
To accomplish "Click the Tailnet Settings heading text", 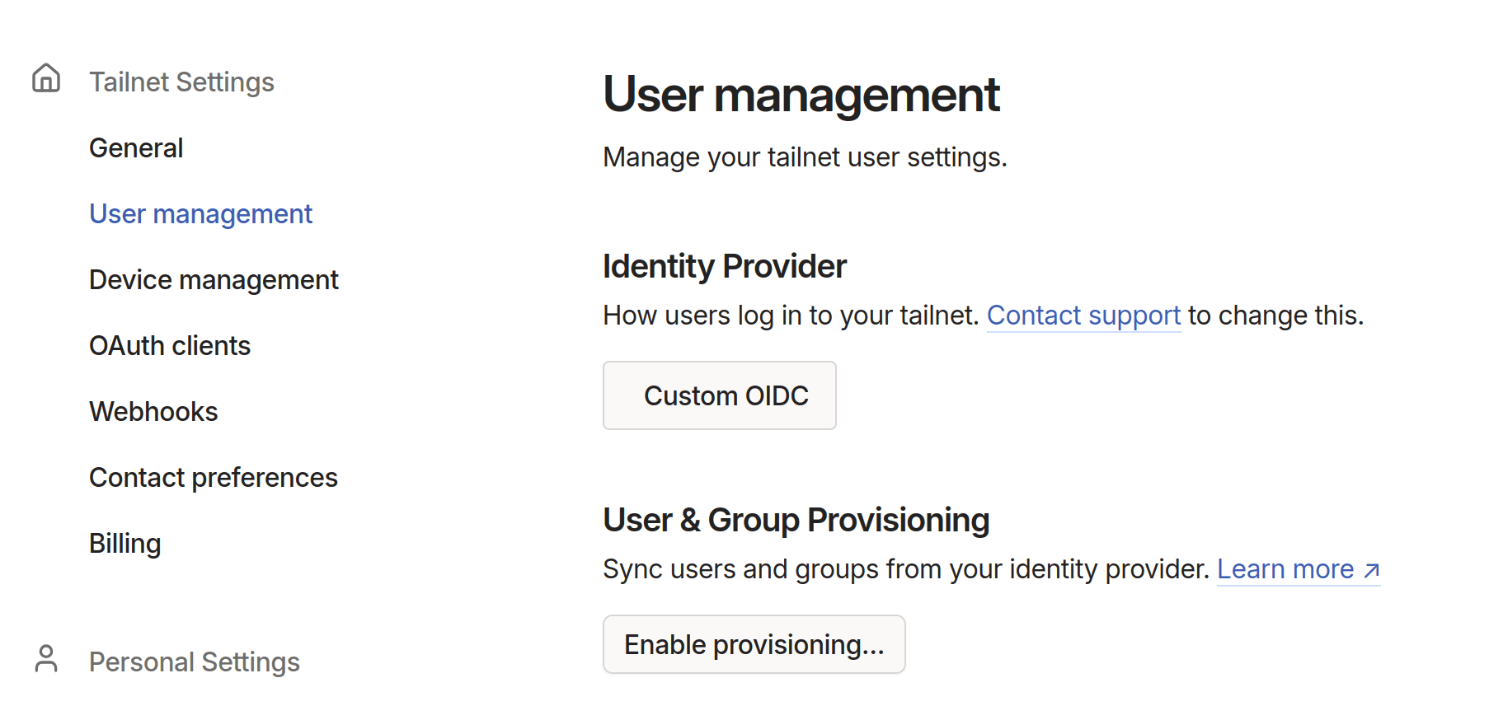I will tap(181, 82).
